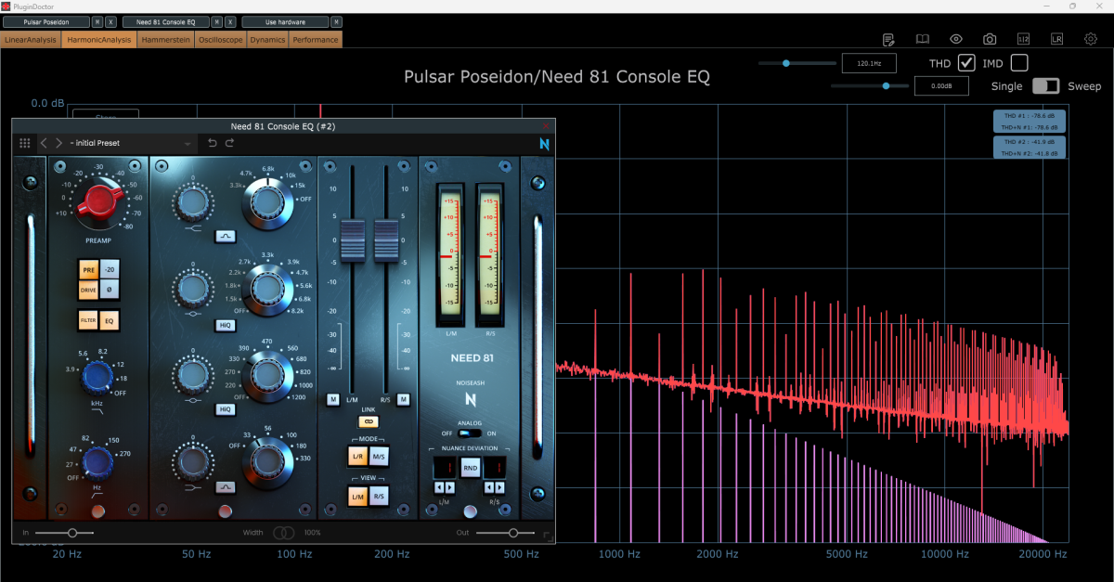The image size is (1114, 582).
Task: Remove the Pulsar Poseidon plugin slot
Action: point(111,21)
